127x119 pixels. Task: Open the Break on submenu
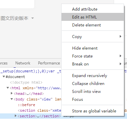pyautogui.click(x=93, y=64)
